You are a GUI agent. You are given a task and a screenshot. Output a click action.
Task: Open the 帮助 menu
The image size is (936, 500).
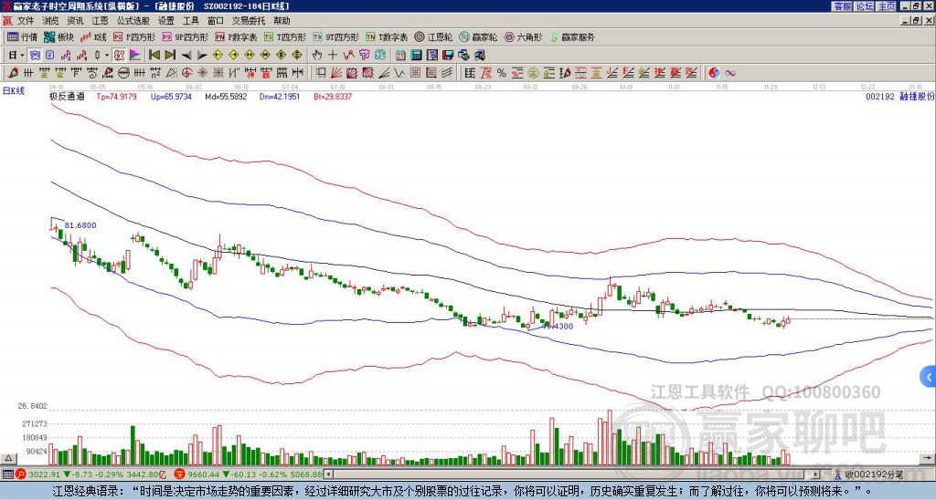282,21
